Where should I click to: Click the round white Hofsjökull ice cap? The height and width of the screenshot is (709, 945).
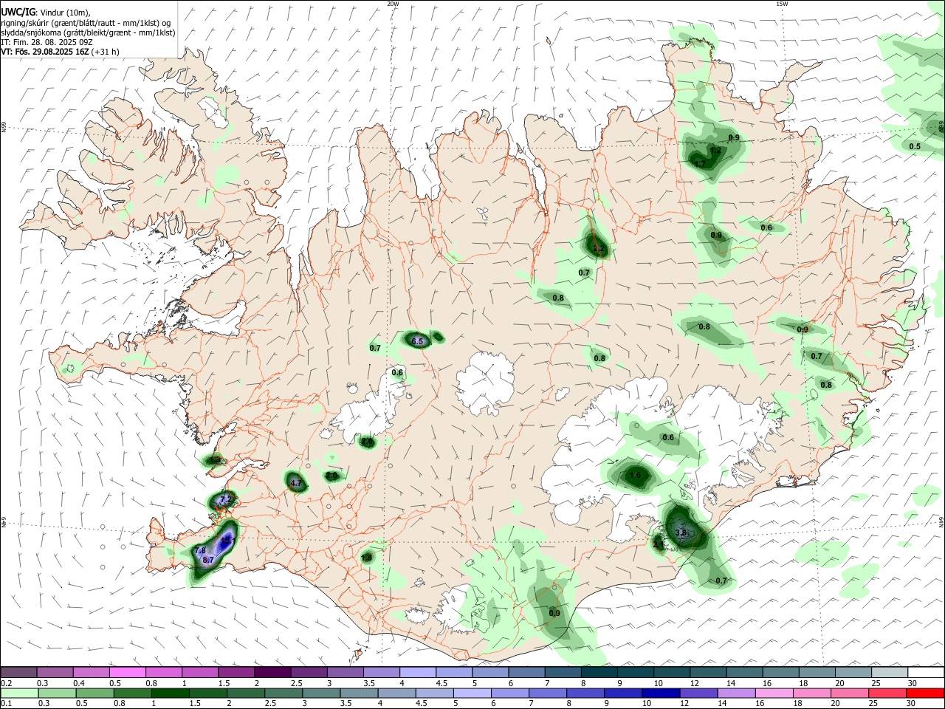[485, 383]
